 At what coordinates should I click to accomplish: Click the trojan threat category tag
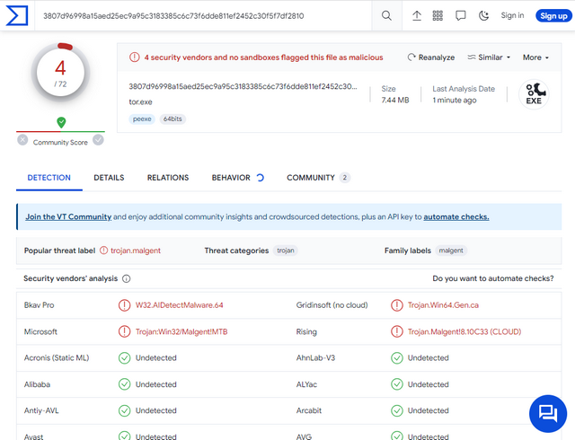(286, 251)
